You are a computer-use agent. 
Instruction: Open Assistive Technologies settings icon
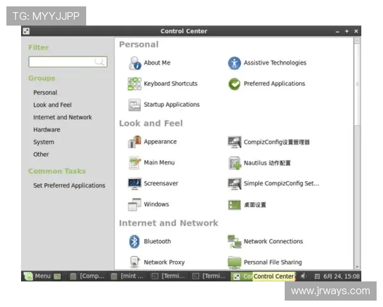pos(234,63)
